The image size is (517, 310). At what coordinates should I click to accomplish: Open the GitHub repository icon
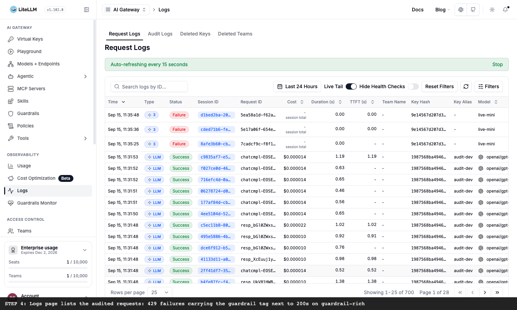tap(473, 10)
